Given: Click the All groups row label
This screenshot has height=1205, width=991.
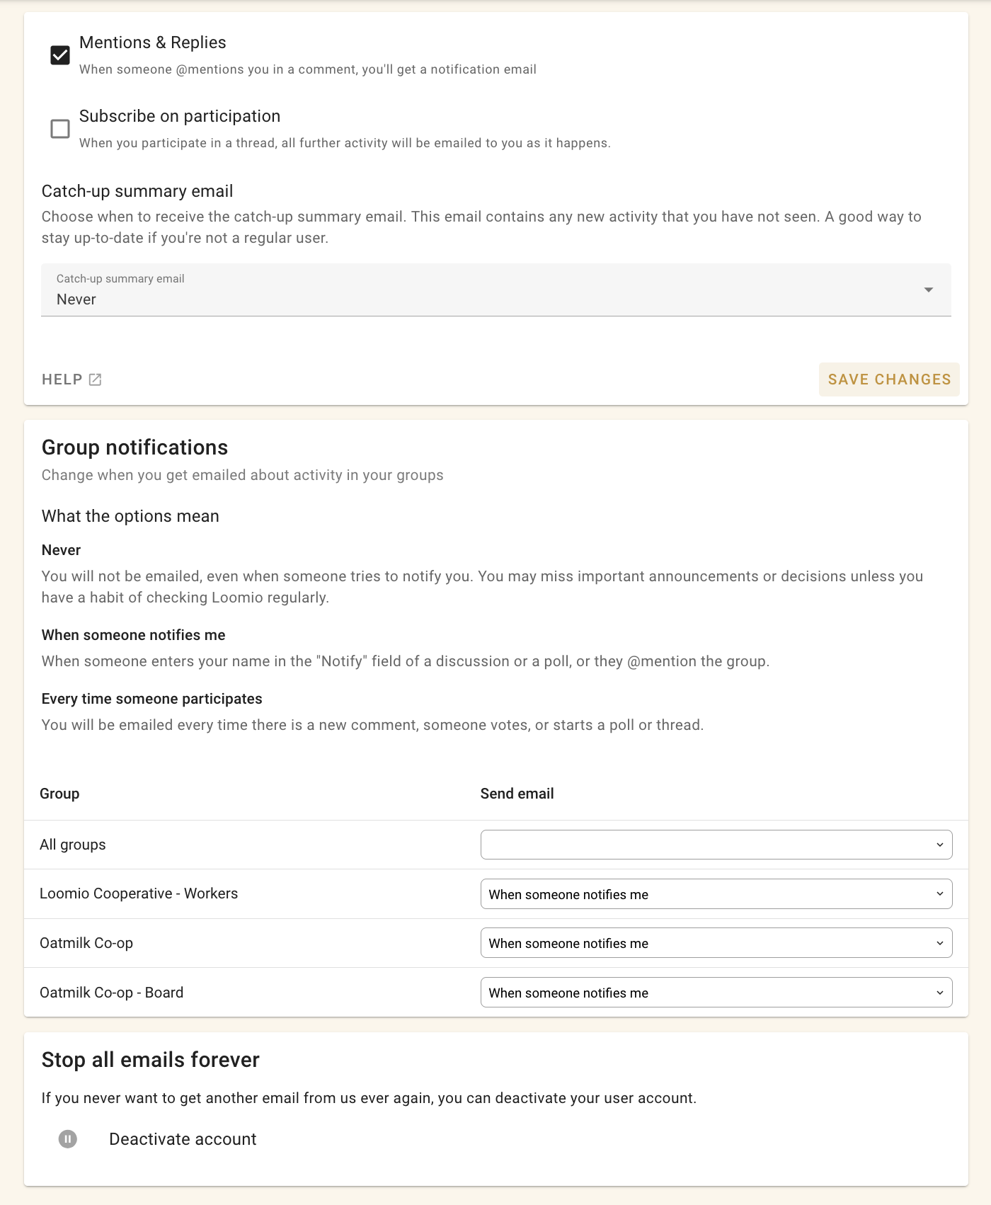Looking at the screenshot, I should pyautogui.click(x=73, y=845).
